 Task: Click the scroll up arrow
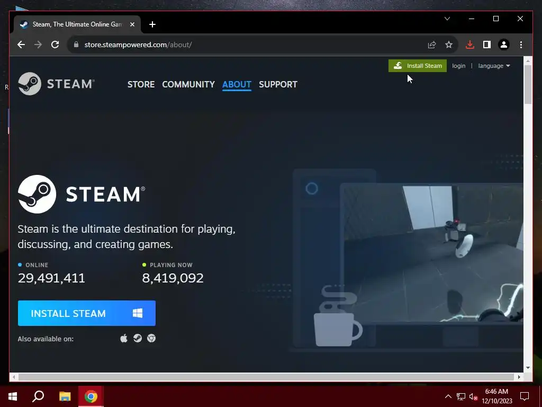coord(528,61)
